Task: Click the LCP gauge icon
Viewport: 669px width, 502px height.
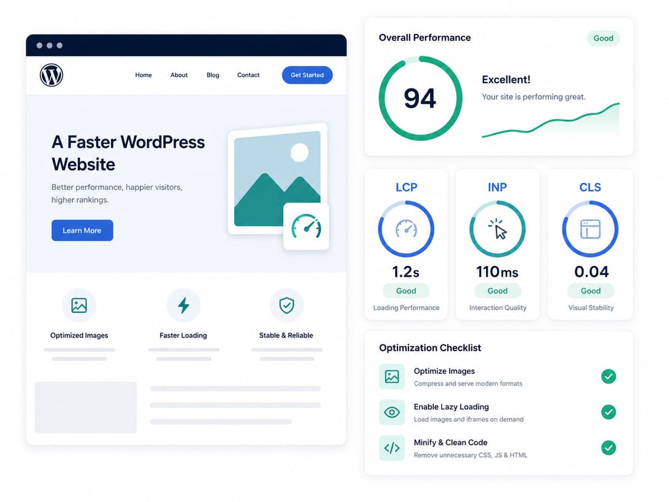Action: tap(406, 229)
